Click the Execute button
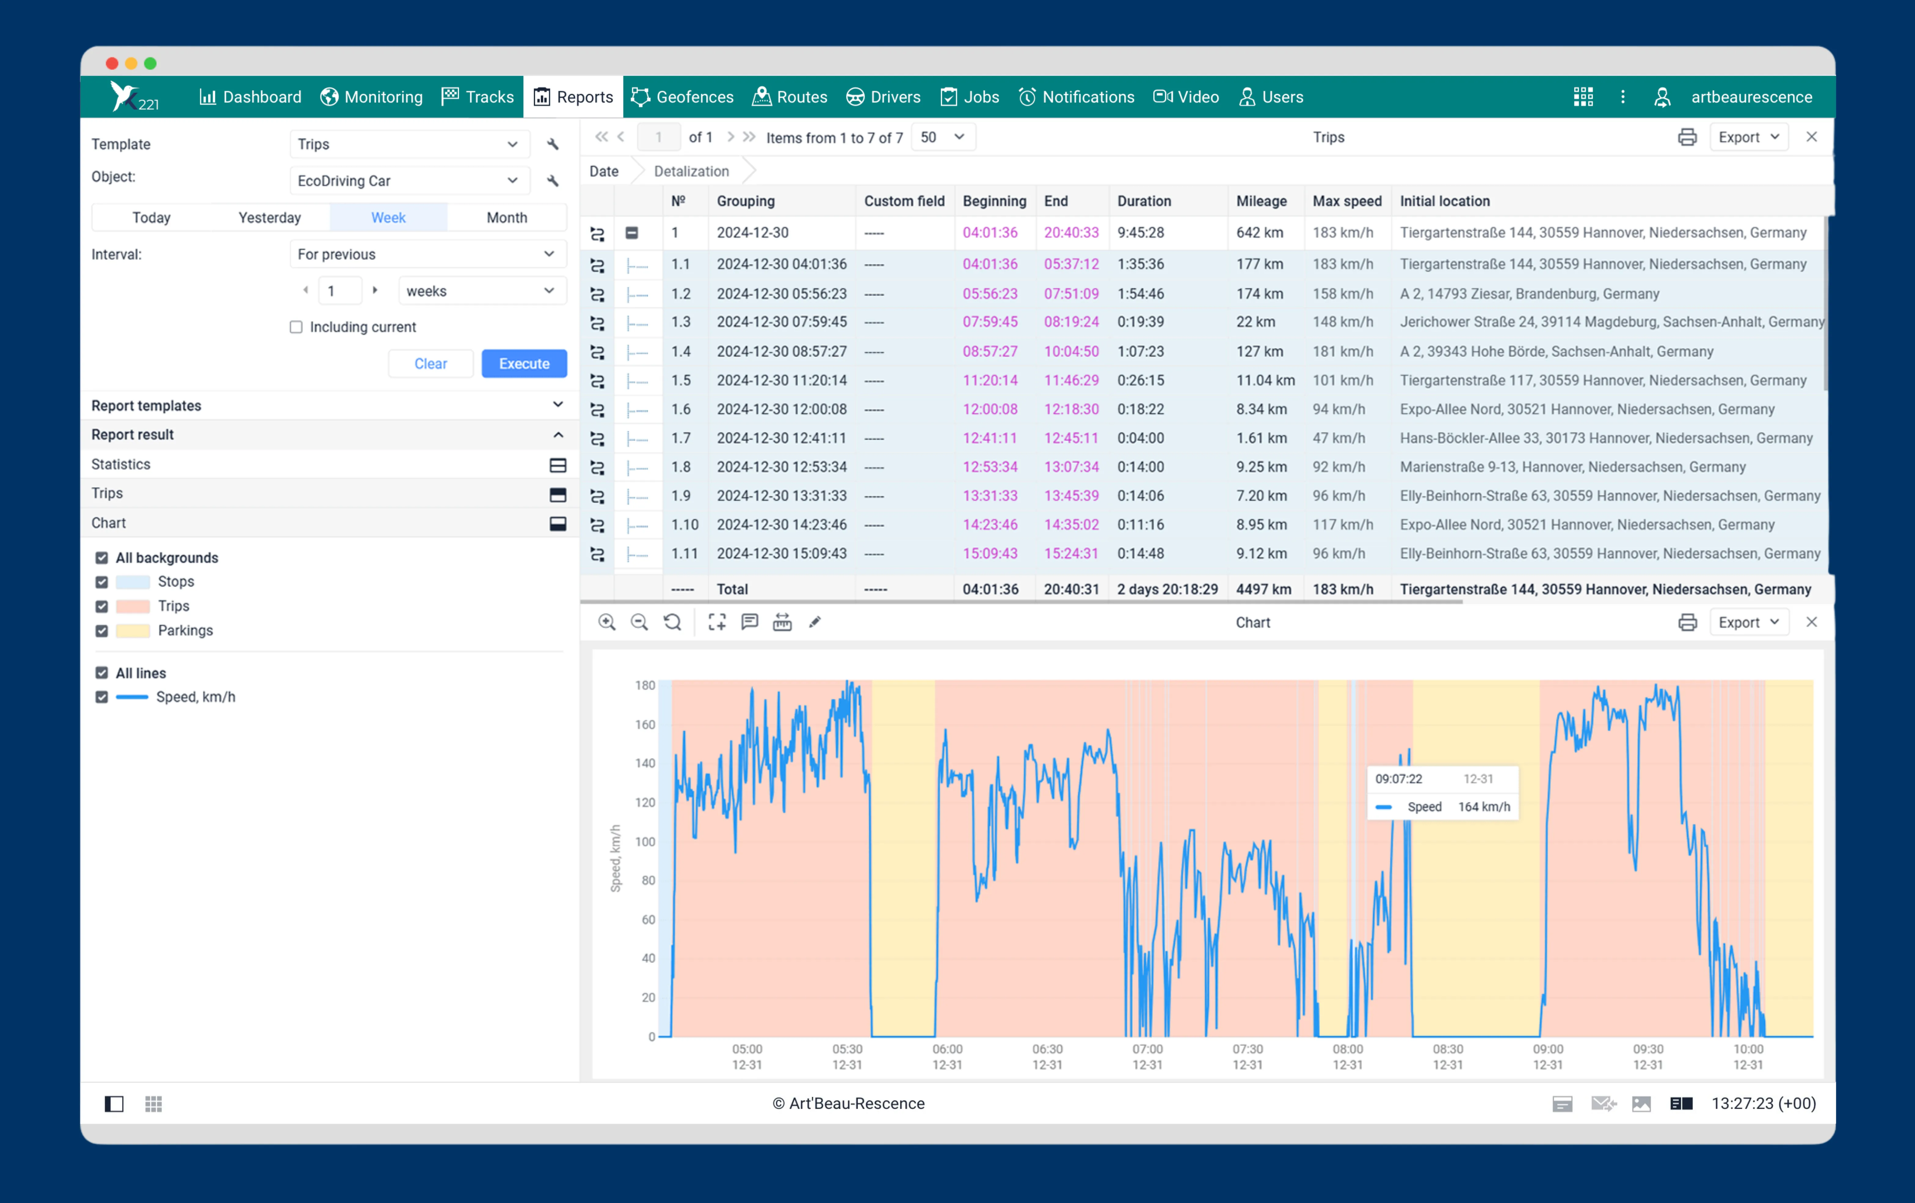 point(524,363)
